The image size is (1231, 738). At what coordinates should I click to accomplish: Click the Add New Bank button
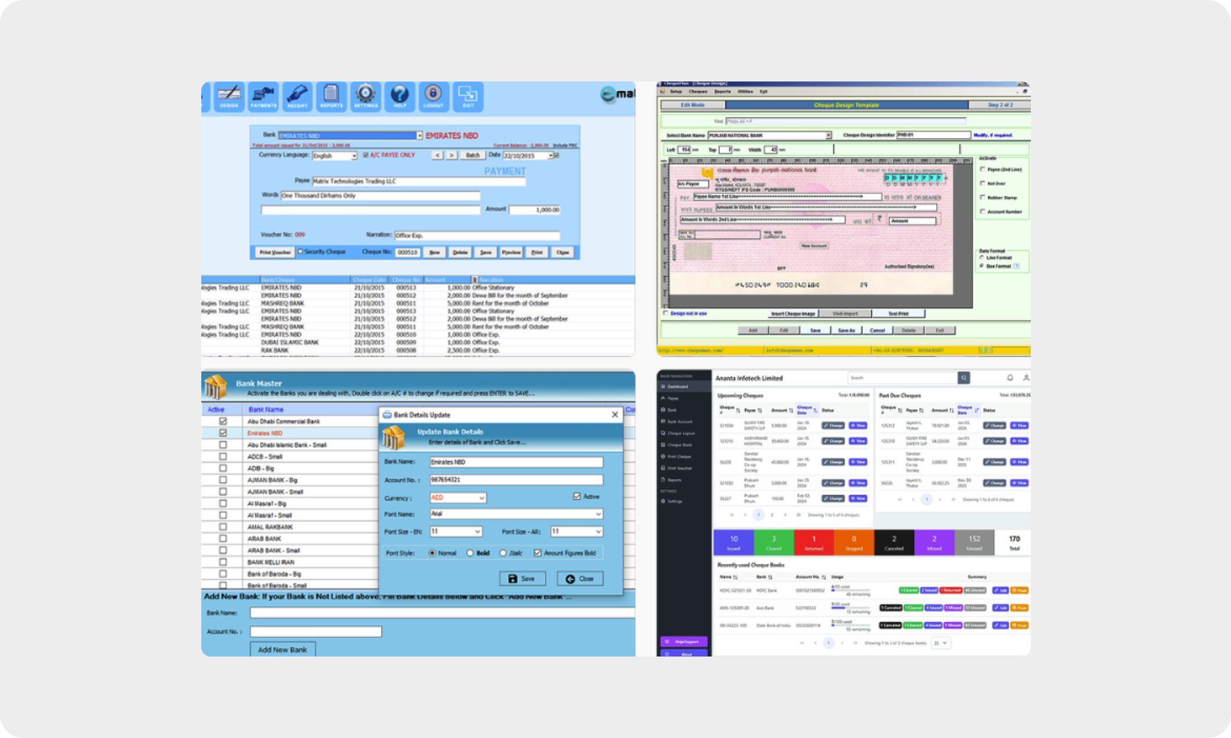click(x=282, y=650)
